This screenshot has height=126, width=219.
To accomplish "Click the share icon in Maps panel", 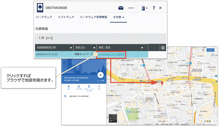I will tap(99, 86).
